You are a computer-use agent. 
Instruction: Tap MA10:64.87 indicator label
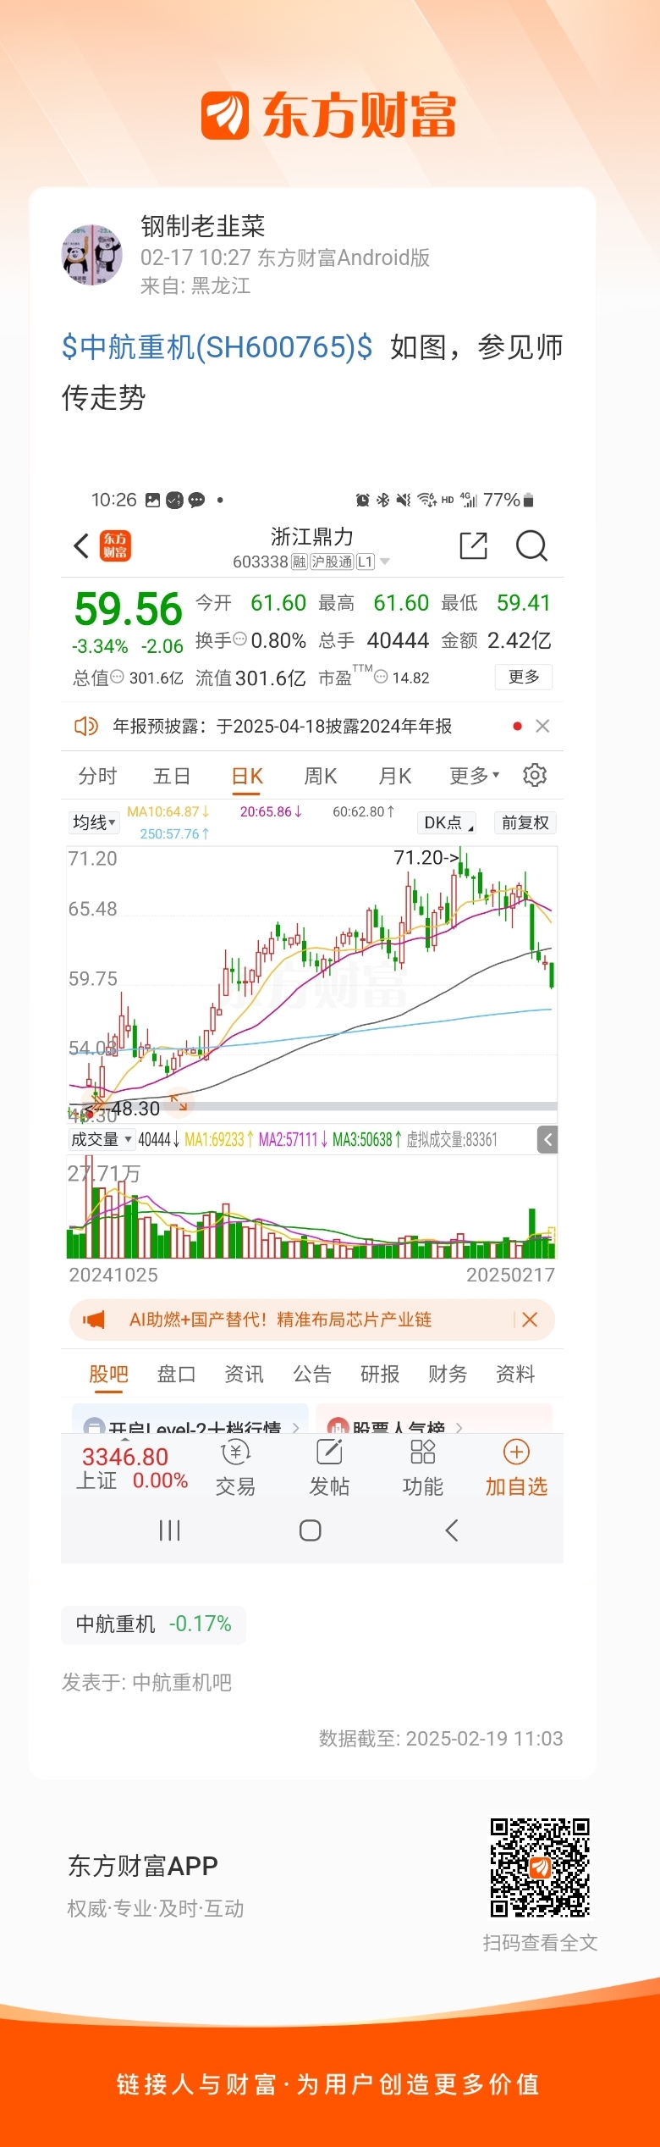point(168,811)
